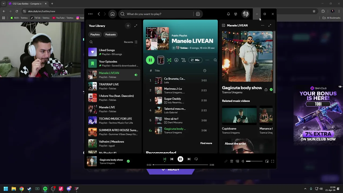Open the What's New notification bell

[228, 14]
